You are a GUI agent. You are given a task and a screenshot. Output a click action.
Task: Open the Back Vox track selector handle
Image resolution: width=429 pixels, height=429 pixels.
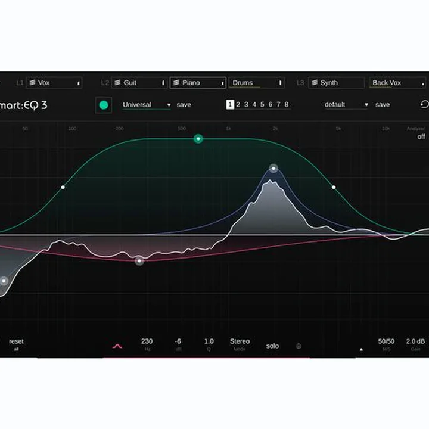[x=423, y=84]
